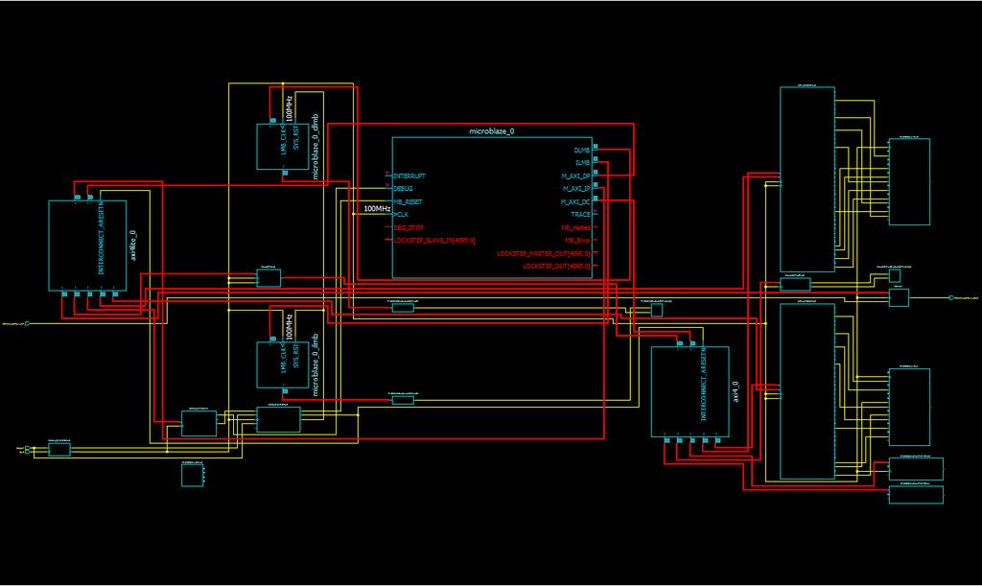Expand the M_AXI_IP interface plus icon
This screenshot has width=982, height=586.
point(596,185)
